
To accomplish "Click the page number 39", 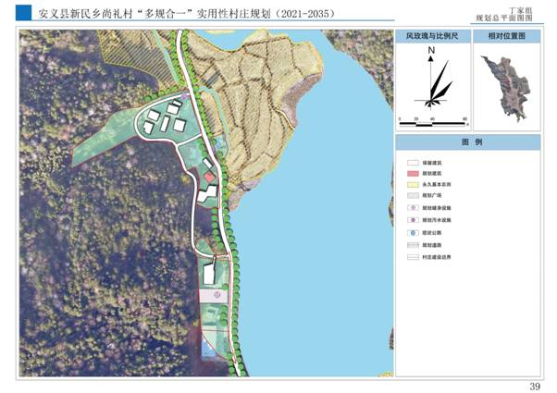I will 535,387.
